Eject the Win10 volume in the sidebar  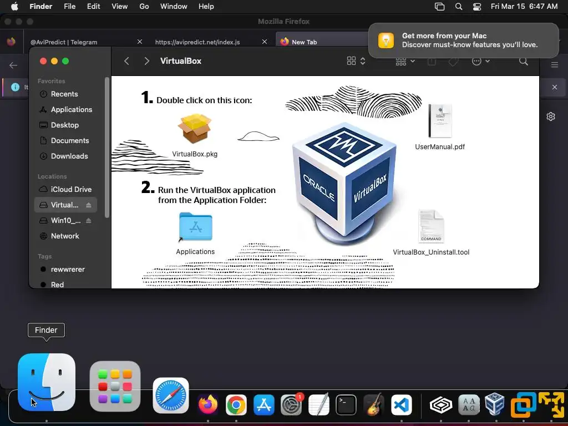[x=88, y=221]
